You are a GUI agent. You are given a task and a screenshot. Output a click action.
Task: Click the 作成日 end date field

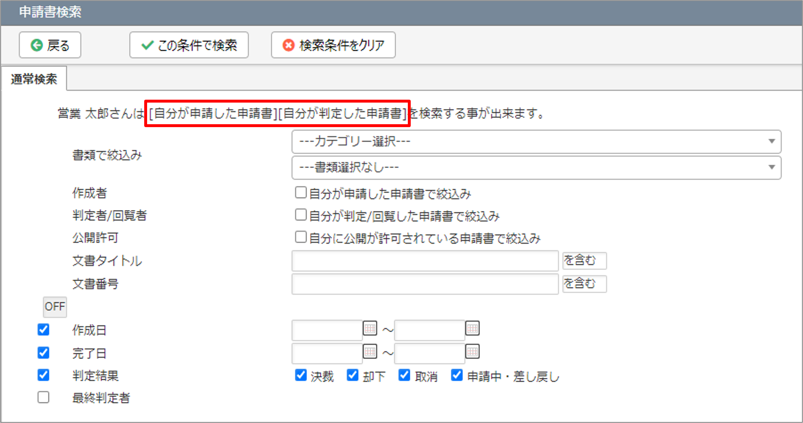pyautogui.click(x=429, y=330)
